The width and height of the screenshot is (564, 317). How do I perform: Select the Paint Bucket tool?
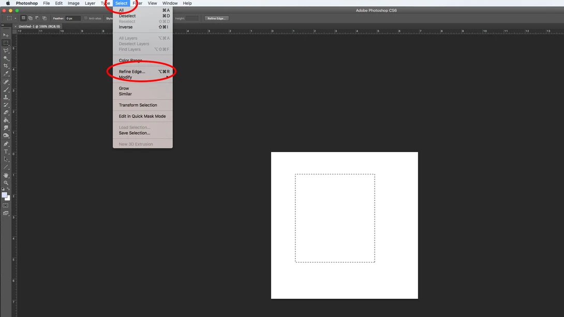6,120
